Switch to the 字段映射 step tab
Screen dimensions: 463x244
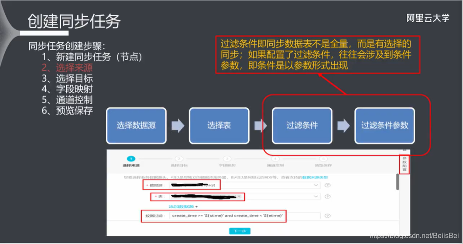click(227, 165)
